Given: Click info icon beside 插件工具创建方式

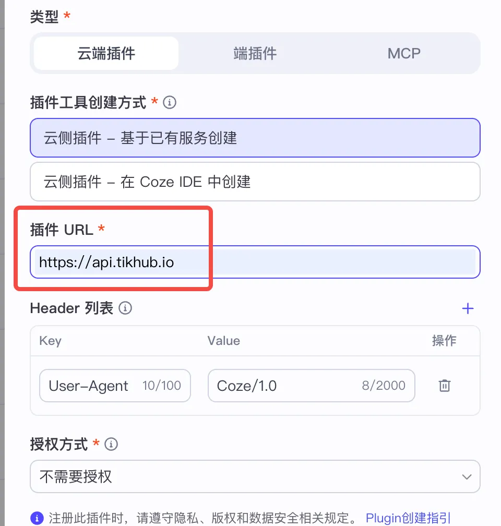Looking at the screenshot, I should [x=170, y=102].
